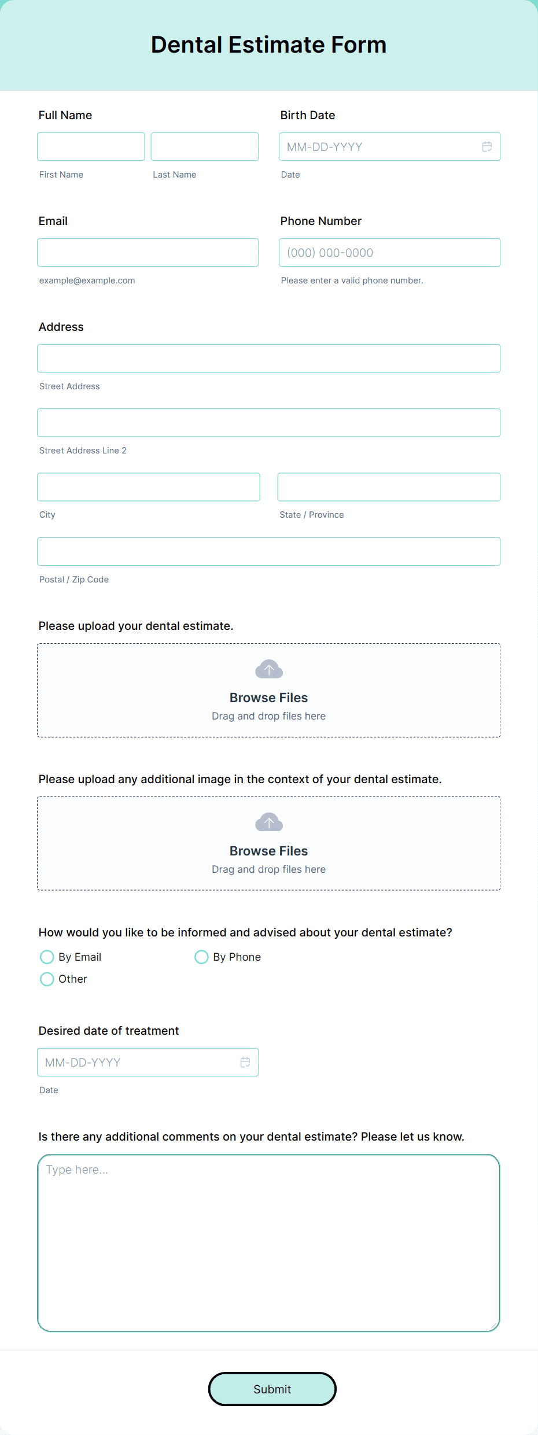The image size is (538, 1435).
Task: Focus the Street Address Line 2 field
Action: coord(268,422)
